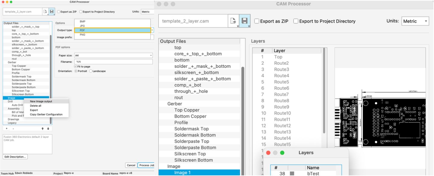Click the minus icon below Output Files list
Image resolution: width=434 pixels, height=176 pixels.
click(13, 129)
